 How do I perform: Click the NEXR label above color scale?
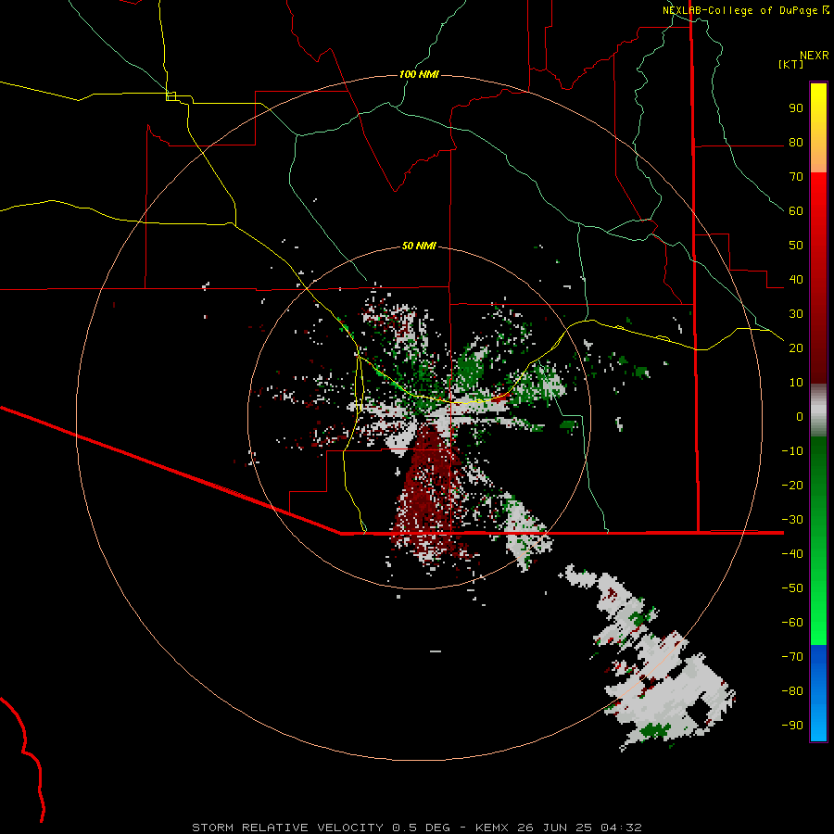(x=815, y=56)
